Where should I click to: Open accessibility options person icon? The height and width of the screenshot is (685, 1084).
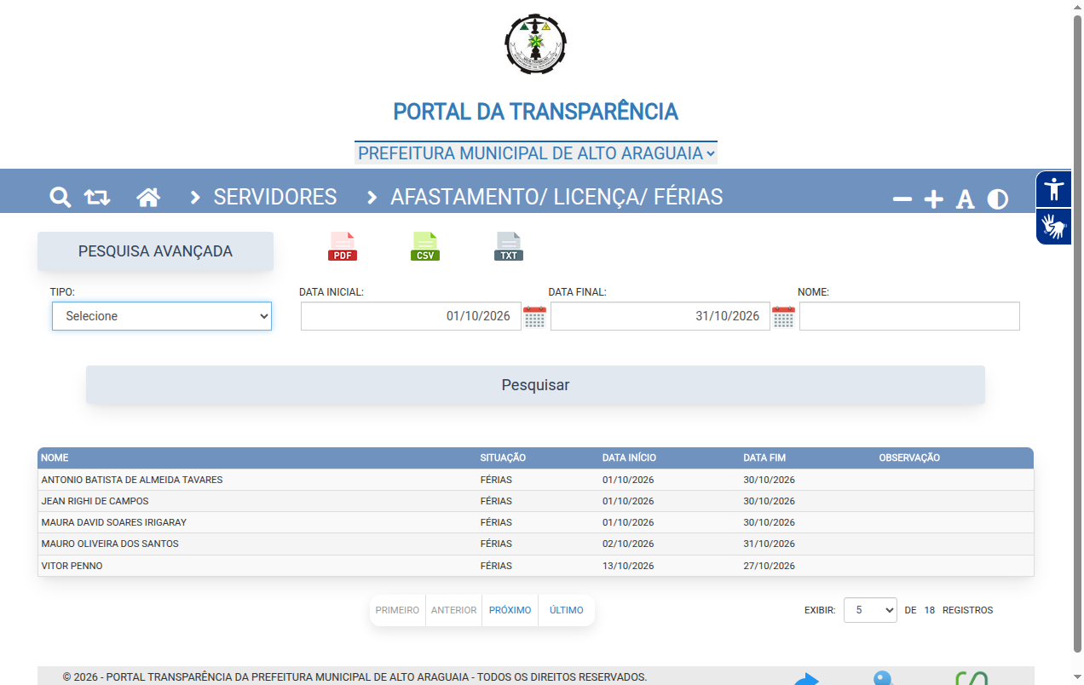click(1054, 189)
